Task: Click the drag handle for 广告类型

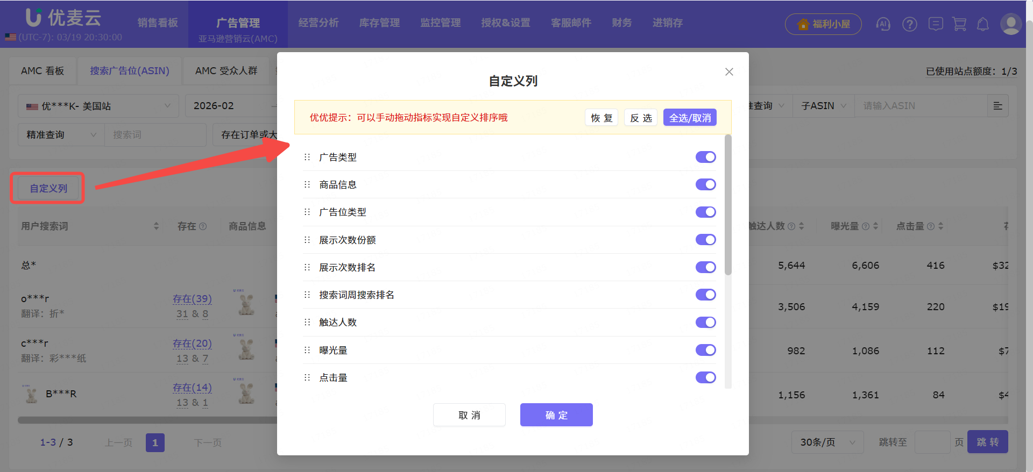Action: (307, 157)
